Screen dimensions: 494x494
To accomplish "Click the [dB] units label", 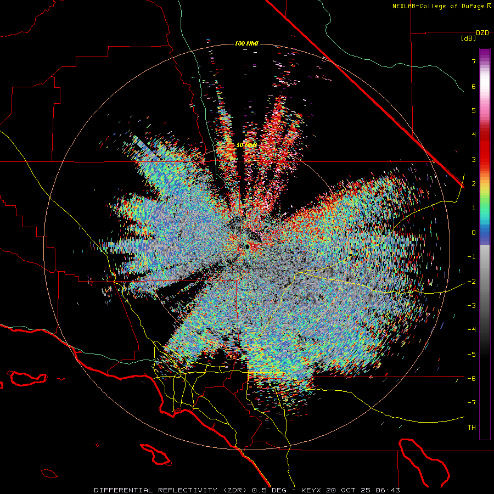I will click(x=468, y=38).
